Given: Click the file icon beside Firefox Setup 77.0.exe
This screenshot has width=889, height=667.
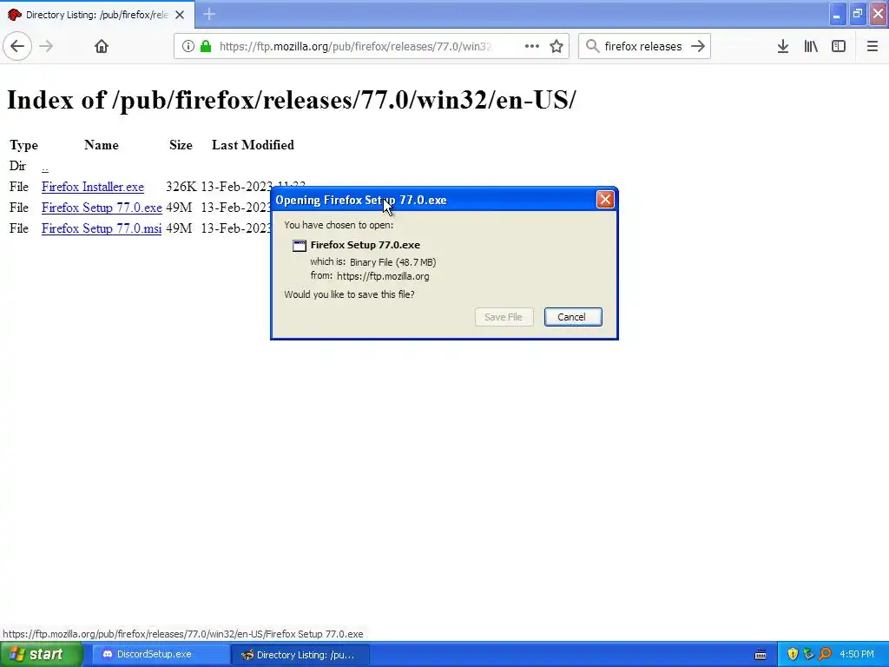Looking at the screenshot, I should click(x=299, y=246).
